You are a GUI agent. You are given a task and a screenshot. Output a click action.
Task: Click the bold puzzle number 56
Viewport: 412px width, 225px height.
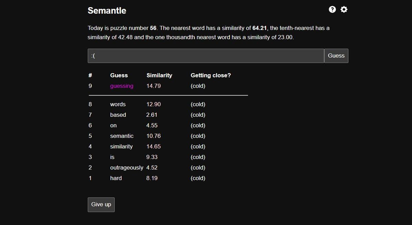pos(153,28)
